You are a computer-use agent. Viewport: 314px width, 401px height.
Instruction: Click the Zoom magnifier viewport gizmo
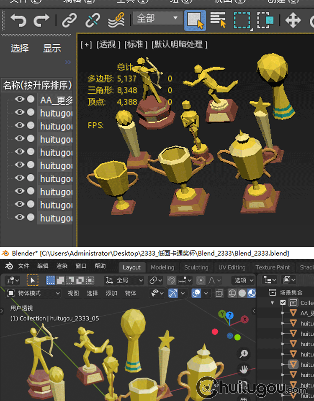coord(244,354)
